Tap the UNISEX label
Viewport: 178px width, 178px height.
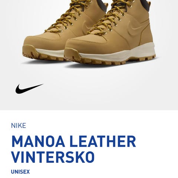pos(20,172)
